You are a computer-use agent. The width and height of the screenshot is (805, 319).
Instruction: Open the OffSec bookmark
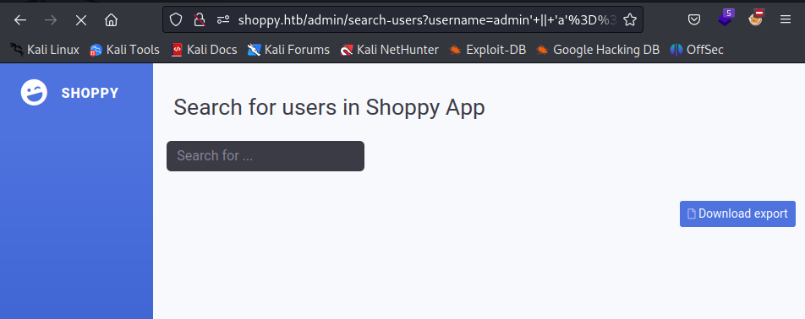697,50
